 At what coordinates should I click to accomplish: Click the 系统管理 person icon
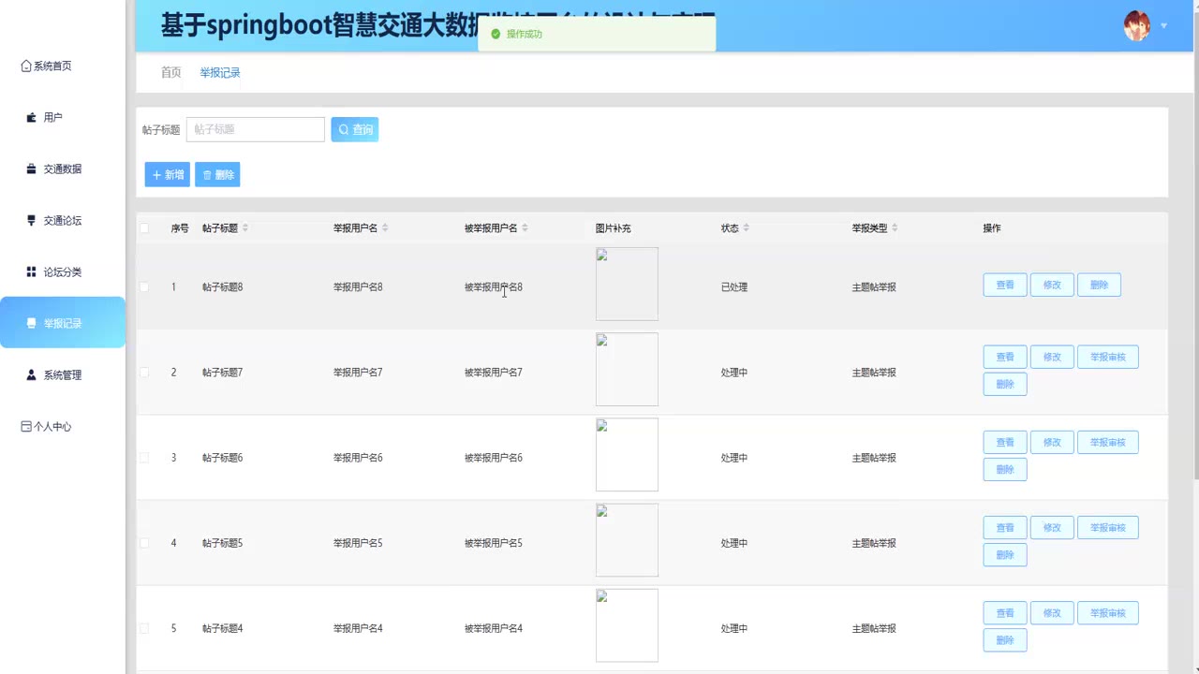[32, 375]
